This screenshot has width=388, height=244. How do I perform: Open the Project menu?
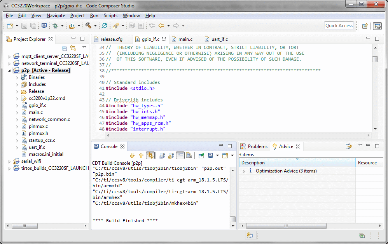[77, 16]
